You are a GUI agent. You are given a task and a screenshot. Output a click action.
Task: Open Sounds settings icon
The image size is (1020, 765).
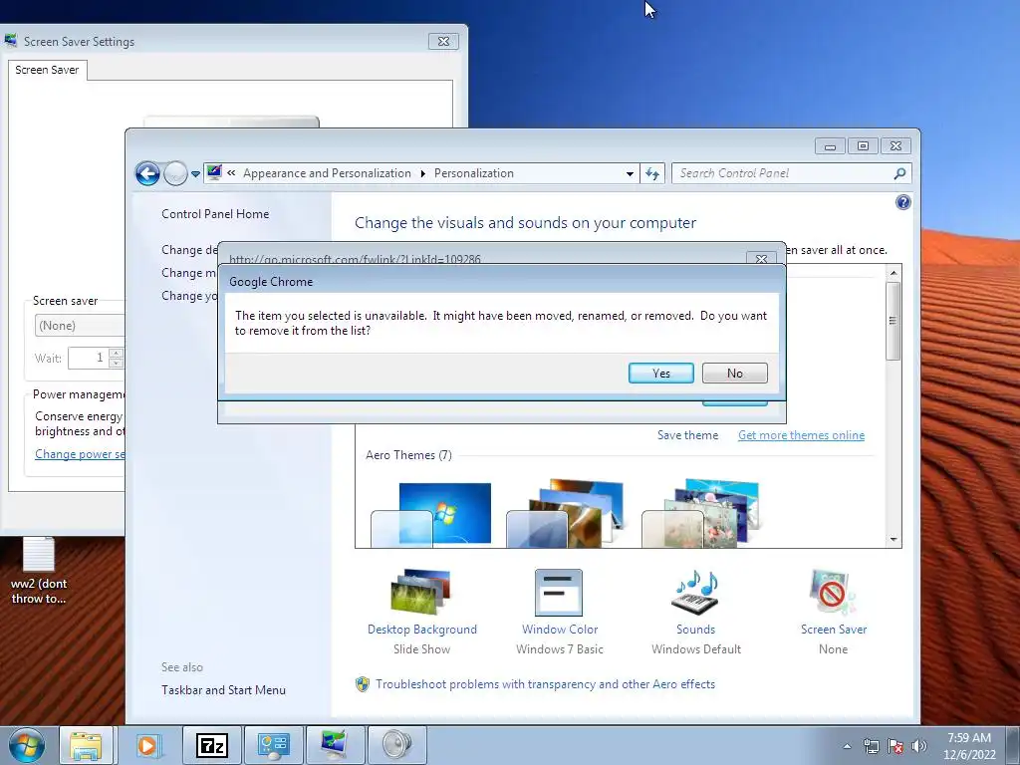[x=695, y=592]
